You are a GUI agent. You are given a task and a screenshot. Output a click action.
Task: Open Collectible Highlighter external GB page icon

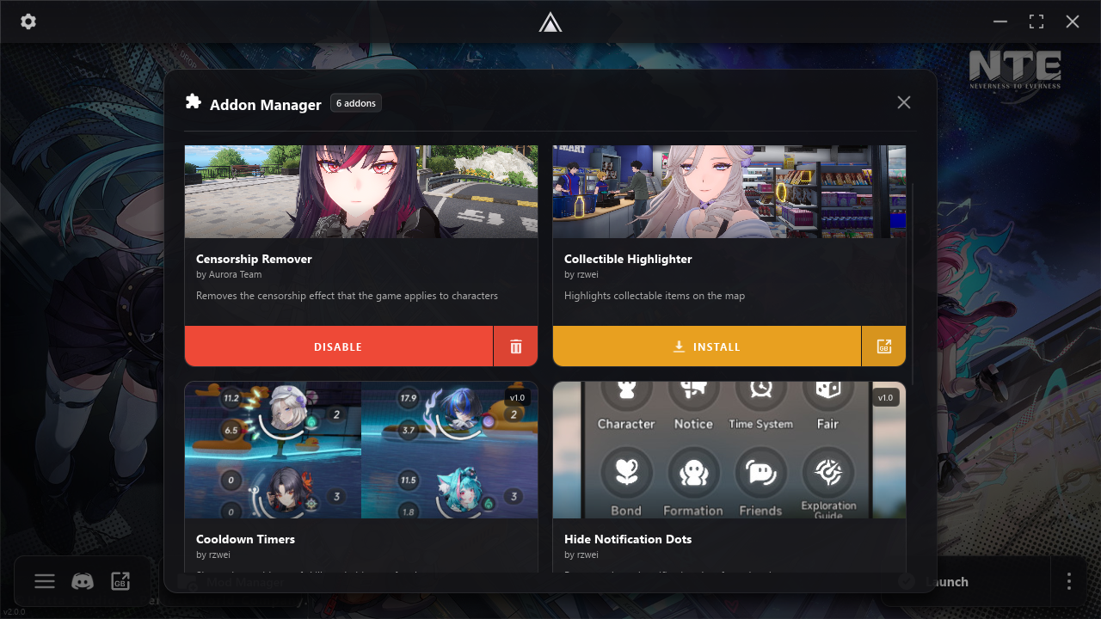click(884, 346)
